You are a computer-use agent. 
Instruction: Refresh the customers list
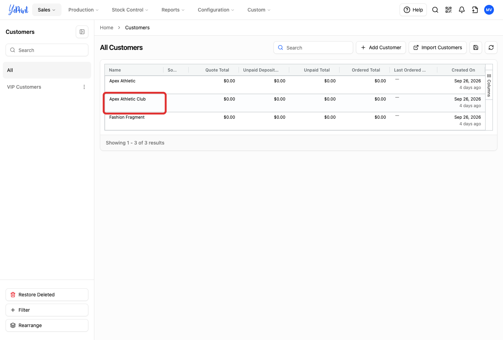click(491, 47)
